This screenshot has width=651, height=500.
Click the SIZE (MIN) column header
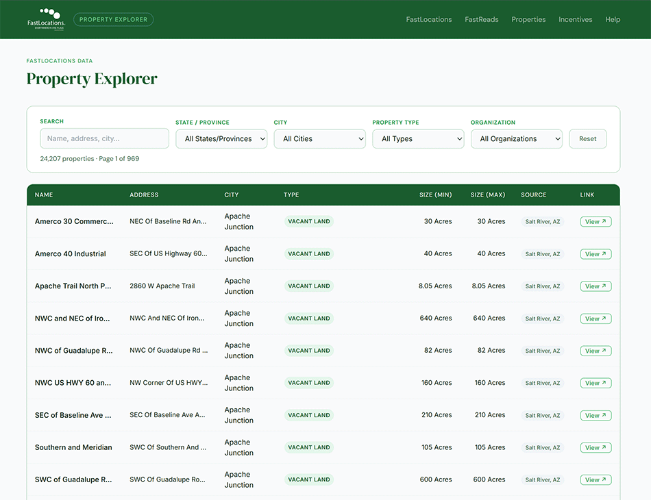[436, 195]
